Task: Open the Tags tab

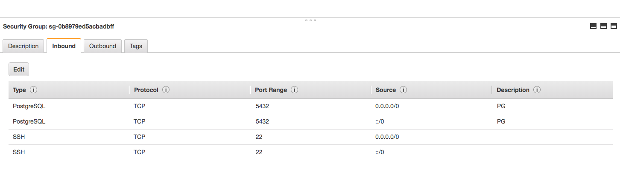Action: pos(136,46)
